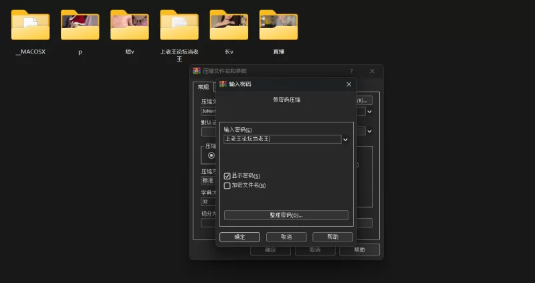The width and height of the screenshot is (535, 283).
Task: Confirm password with 确定 in 输入密码 dialog
Action: click(x=239, y=237)
